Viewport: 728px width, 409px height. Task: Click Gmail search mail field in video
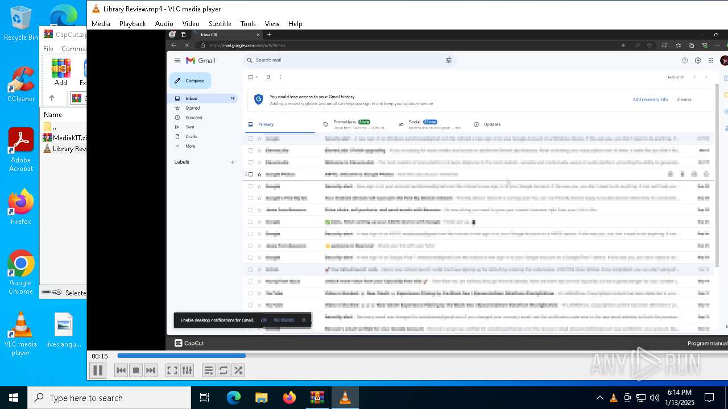(348, 60)
